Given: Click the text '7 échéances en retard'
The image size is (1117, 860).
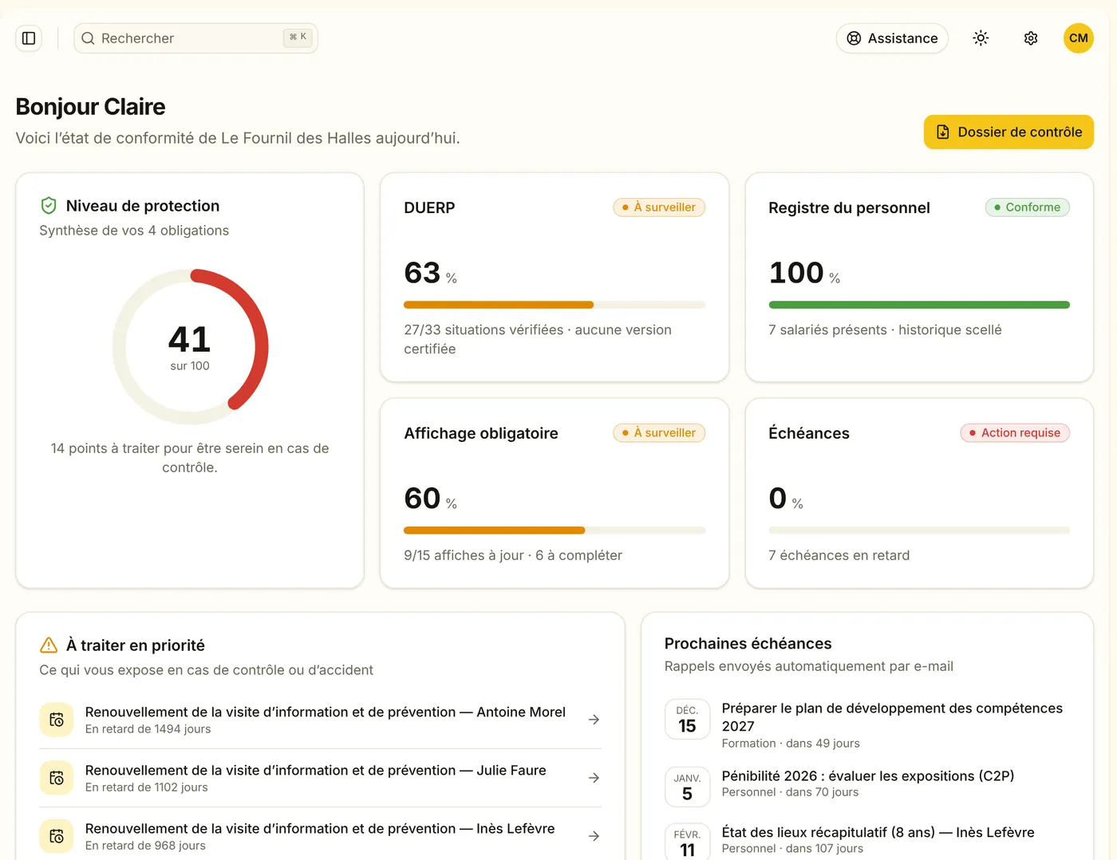Looking at the screenshot, I should coord(839,555).
